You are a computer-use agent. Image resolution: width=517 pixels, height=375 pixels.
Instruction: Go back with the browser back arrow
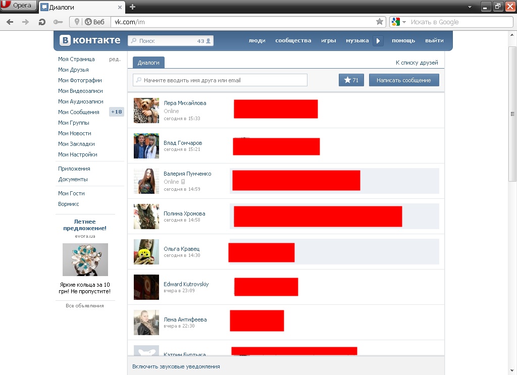click(x=10, y=22)
